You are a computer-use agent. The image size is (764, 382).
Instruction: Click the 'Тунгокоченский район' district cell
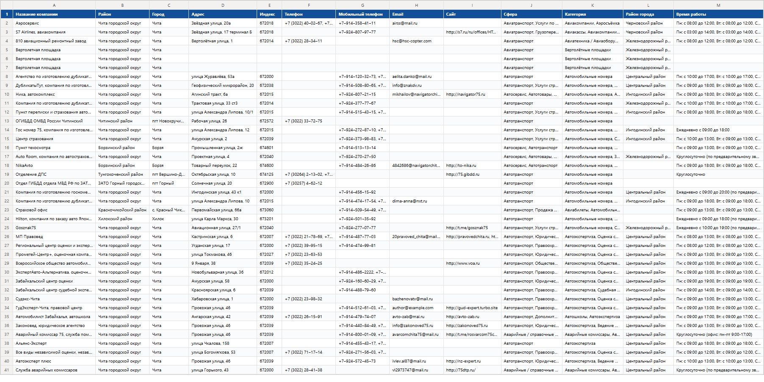coord(122,174)
